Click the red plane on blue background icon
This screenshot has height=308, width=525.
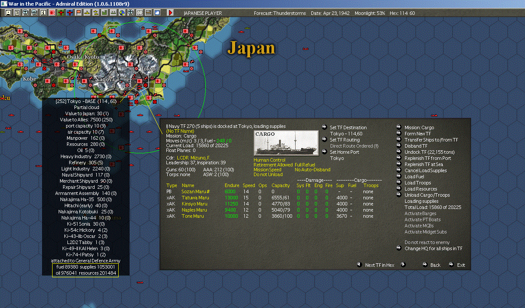[x=70, y=13]
